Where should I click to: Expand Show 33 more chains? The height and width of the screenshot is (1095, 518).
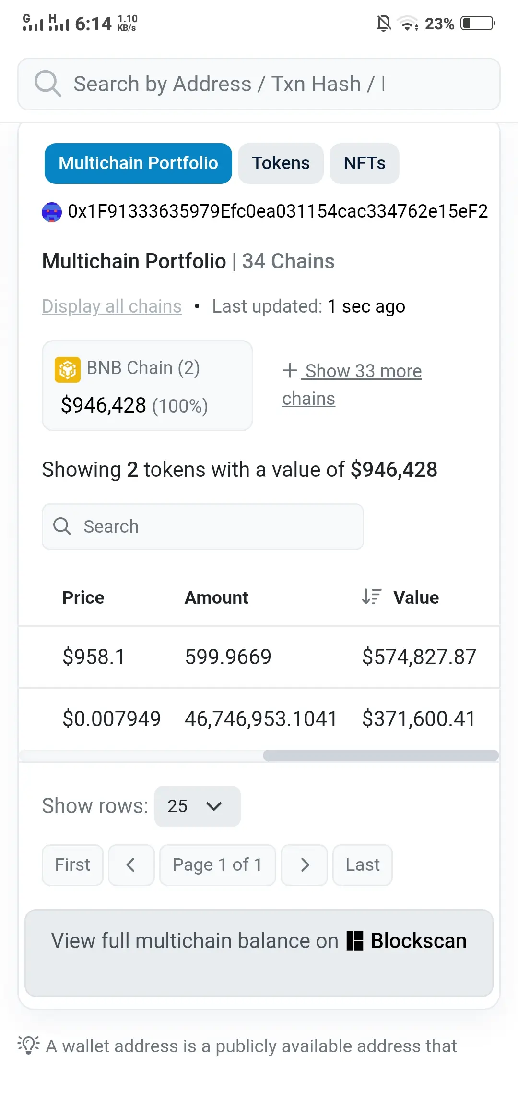point(353,384)
